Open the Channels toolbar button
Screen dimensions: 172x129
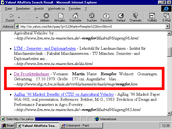tap(135, 17)
